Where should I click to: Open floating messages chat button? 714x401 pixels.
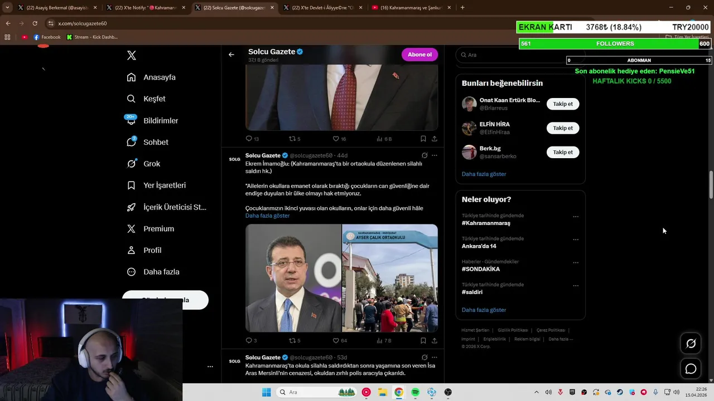pos(691,369)
